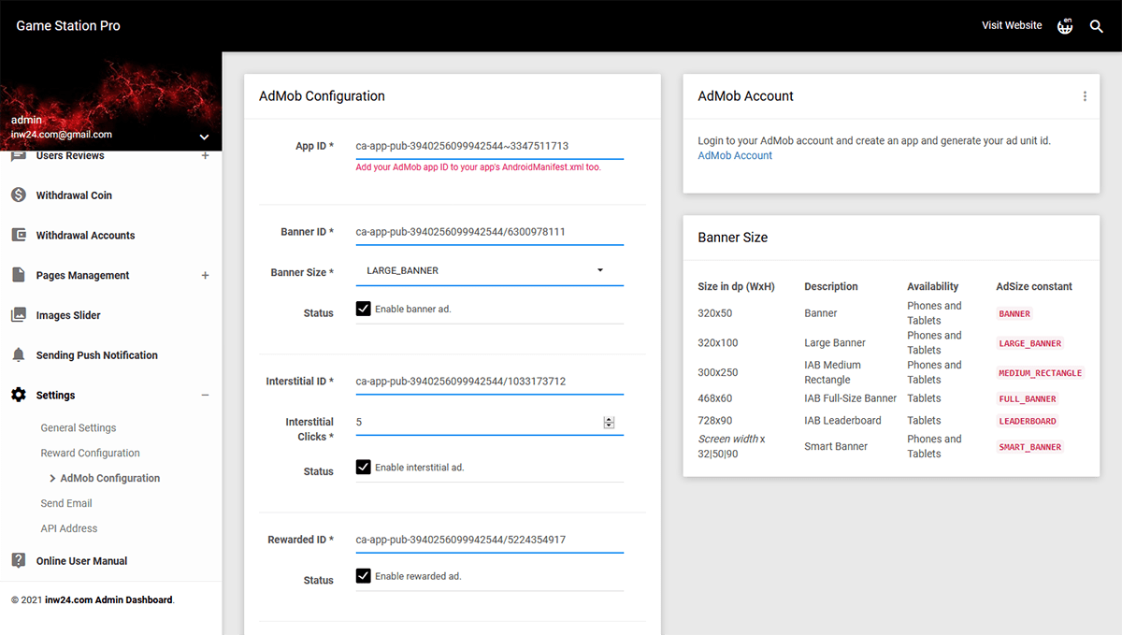Open the Reward Configuration submenu item

pyautogui.click(x=90, y=453)
